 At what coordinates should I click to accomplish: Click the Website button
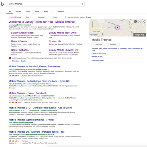113,44
